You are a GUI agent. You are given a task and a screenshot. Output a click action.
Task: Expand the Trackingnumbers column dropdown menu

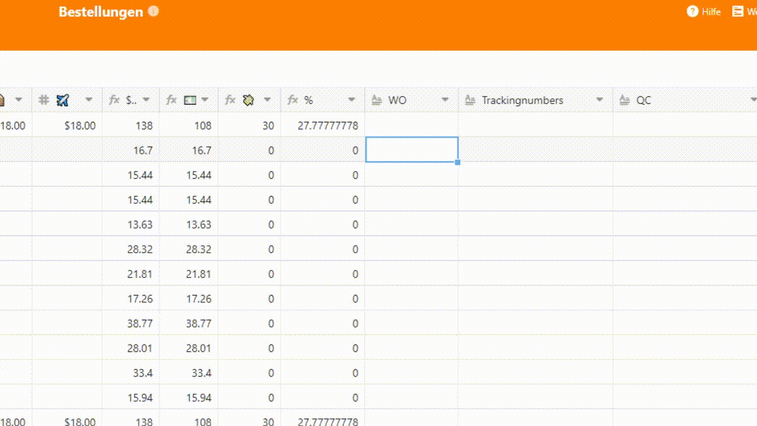[600, 100]
